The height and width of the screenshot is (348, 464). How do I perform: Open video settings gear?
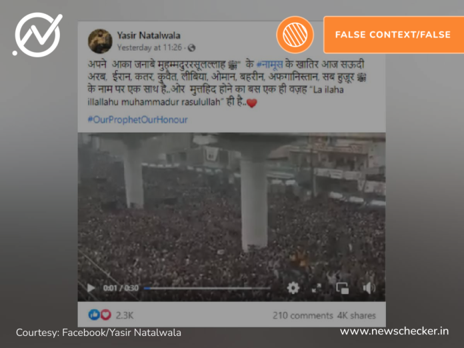coord(293,287)
